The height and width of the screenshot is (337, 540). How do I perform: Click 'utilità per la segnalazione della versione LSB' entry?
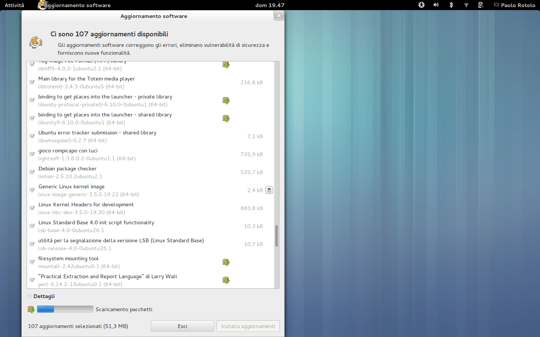pyautogui.click(x=121, y=240)
